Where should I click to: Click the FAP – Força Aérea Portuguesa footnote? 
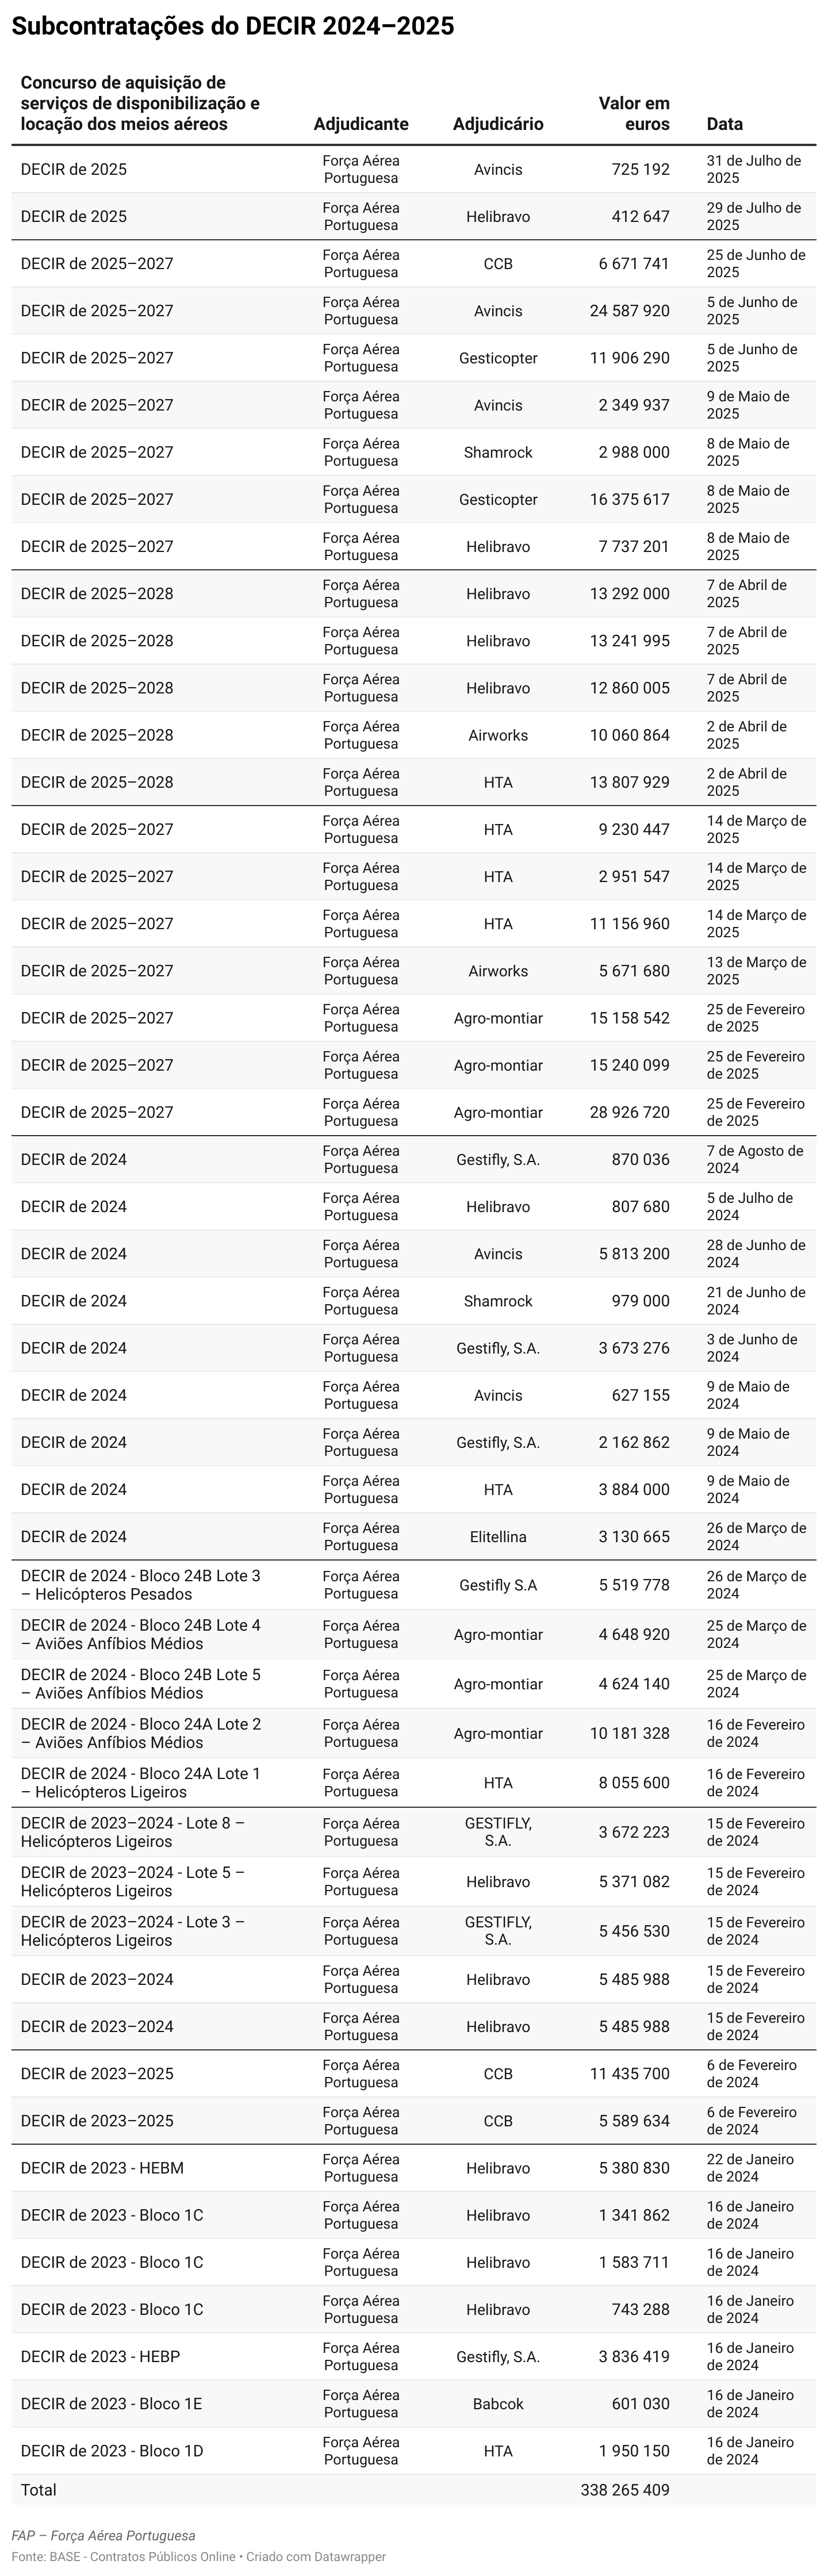(x=103, y=2535)
